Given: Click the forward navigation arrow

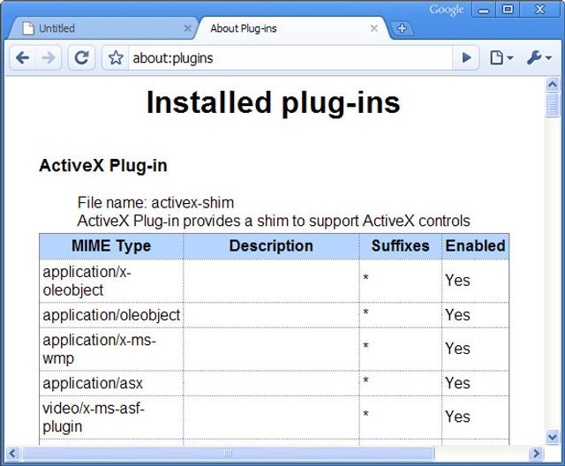Looking at the screenshot, I should pos(49,57).
